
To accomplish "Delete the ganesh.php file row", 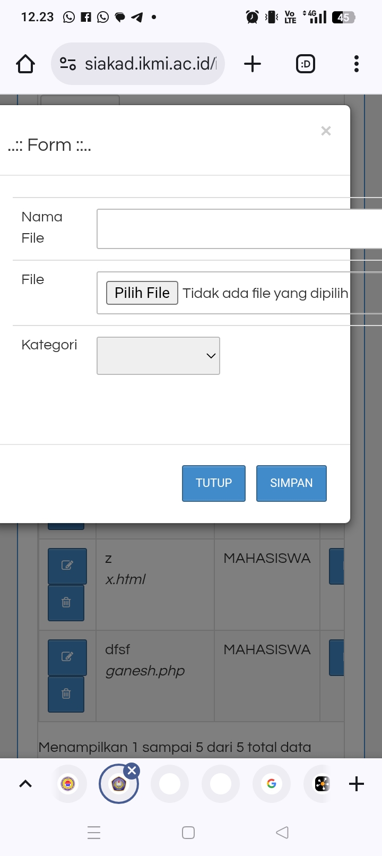I will [x=66, y=694].
